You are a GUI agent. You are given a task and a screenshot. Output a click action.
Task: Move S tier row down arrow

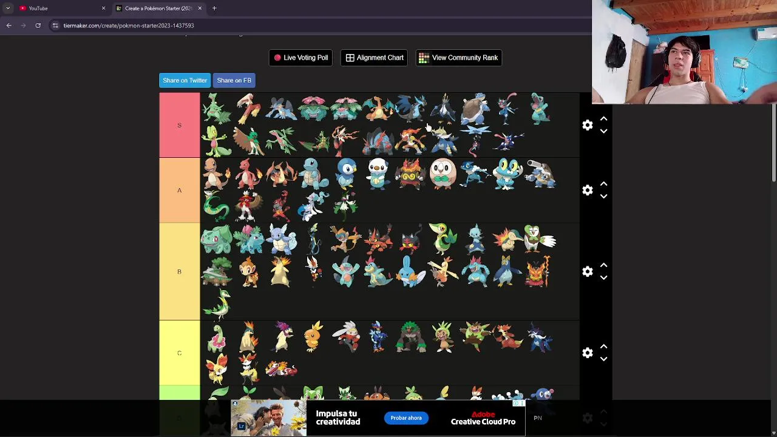click(603, 131)
